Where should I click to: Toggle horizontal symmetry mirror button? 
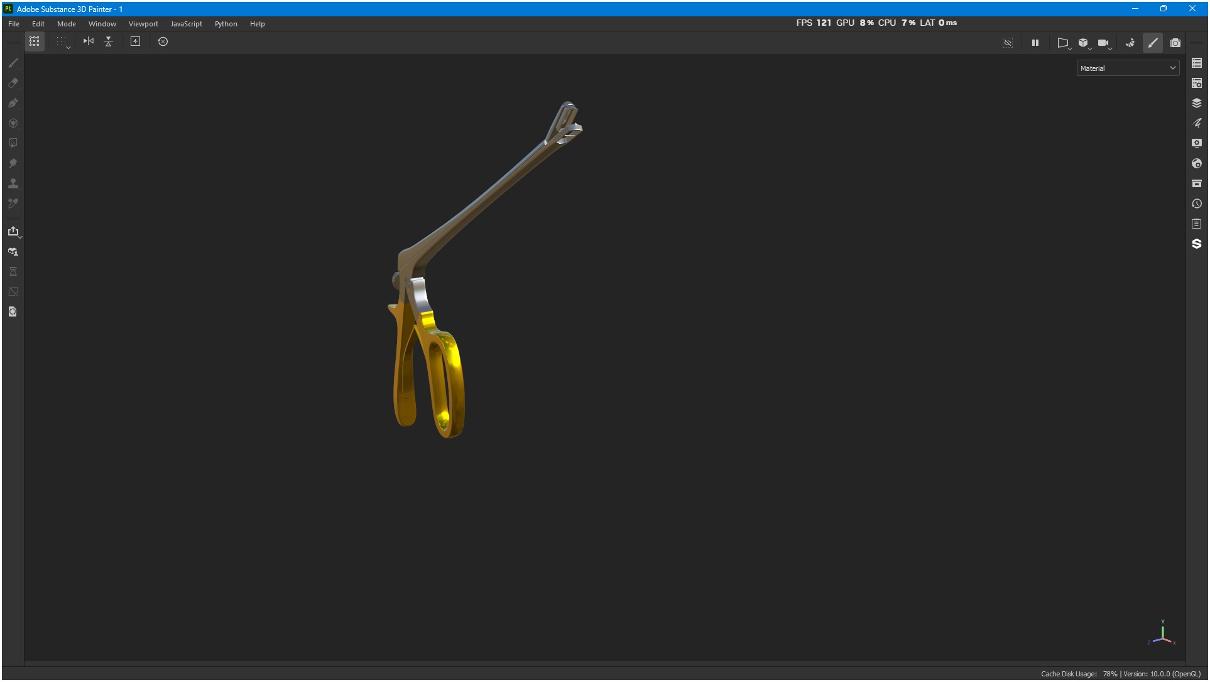tap(89, 41)
